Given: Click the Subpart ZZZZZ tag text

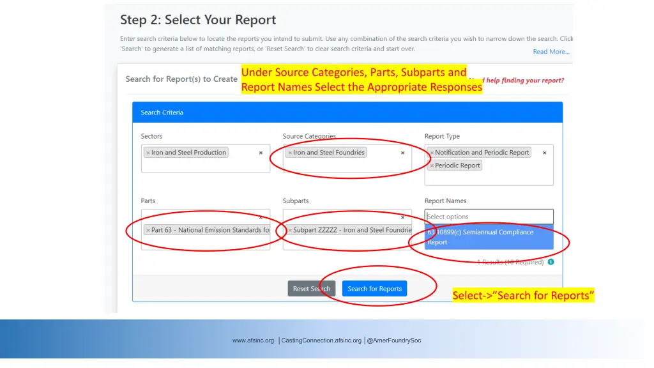Looking at the screenshot, I should 352,230.
